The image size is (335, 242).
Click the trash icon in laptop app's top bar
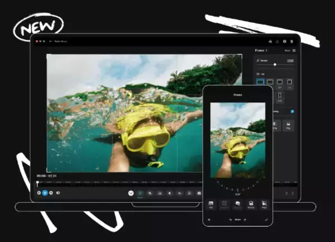point(291,41)
